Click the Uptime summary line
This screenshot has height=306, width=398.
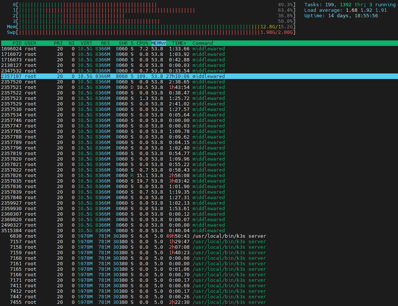click(x=341, y=16)
